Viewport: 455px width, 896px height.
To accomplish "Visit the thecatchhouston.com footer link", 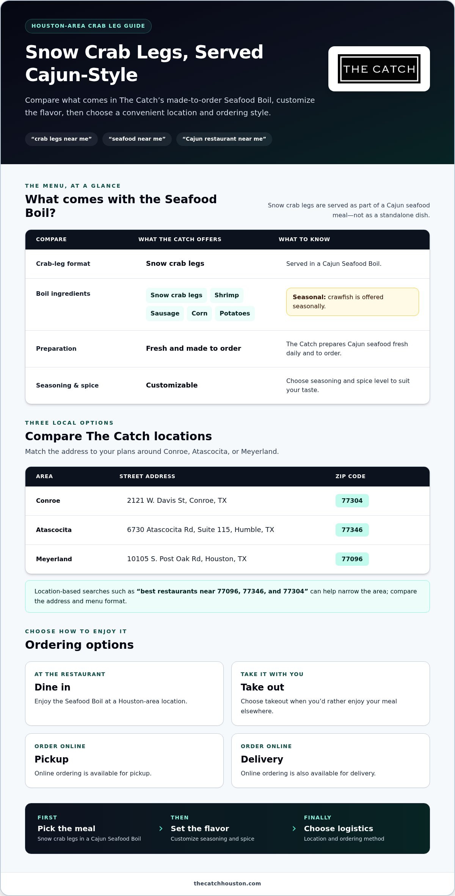I will tap(227, 883).
